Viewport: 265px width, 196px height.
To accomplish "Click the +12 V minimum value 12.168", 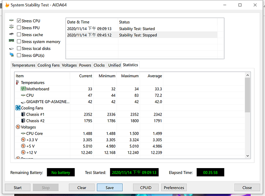I will 110,153.
